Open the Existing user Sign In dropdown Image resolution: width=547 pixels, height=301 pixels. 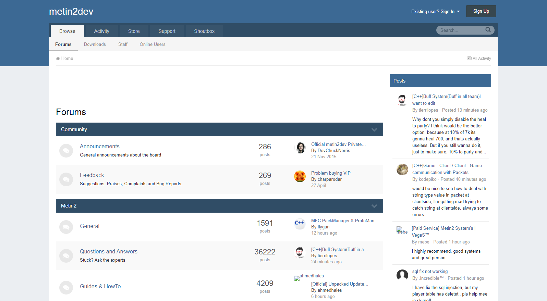tap(436, 11)
